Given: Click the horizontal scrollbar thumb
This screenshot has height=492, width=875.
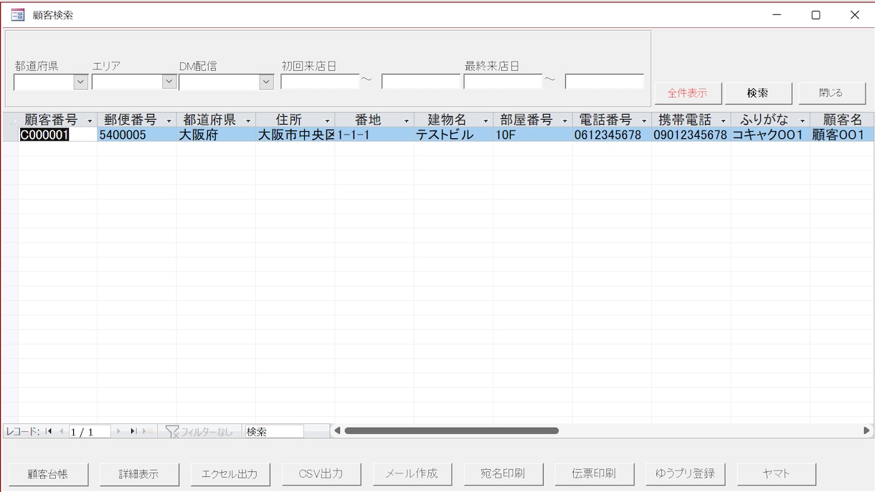Looking at the screenshot, I should coord(451,431).
